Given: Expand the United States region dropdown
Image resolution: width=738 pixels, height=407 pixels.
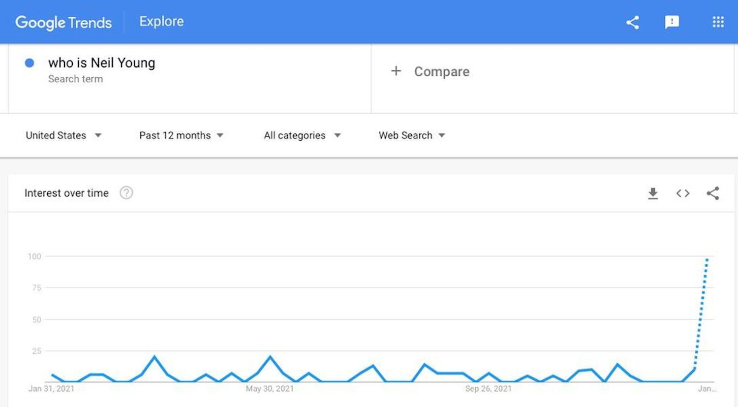Looking at the screenshot, I should coord(63,135).
